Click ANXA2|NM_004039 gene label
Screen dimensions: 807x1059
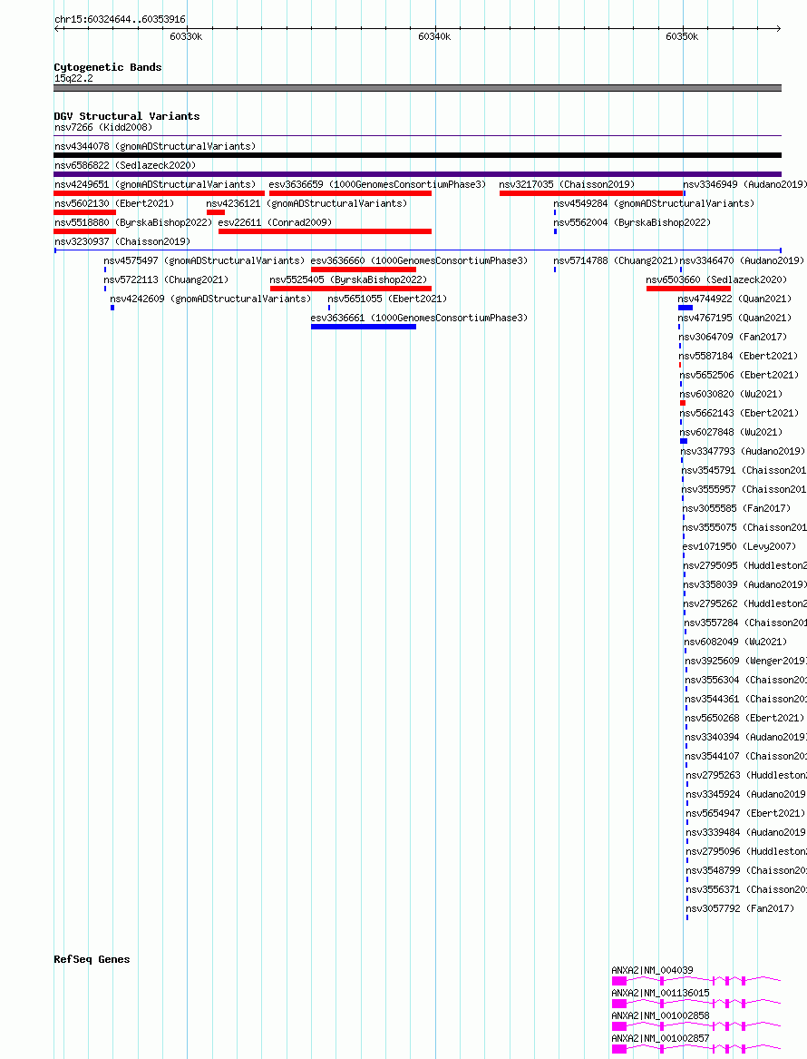pyautogui.click(x=653, y=970)
